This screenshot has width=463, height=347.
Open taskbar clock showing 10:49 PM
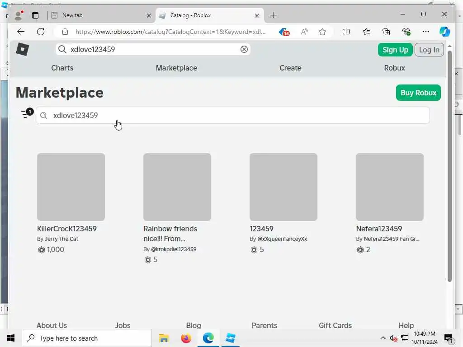(425, 338)
